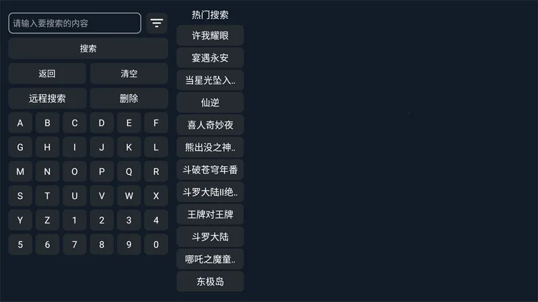Image resolution: width=538 pixels, height=302 pixels.
Task: Choose 王牌对王牌 from the list
Action: tap(210, 215)
